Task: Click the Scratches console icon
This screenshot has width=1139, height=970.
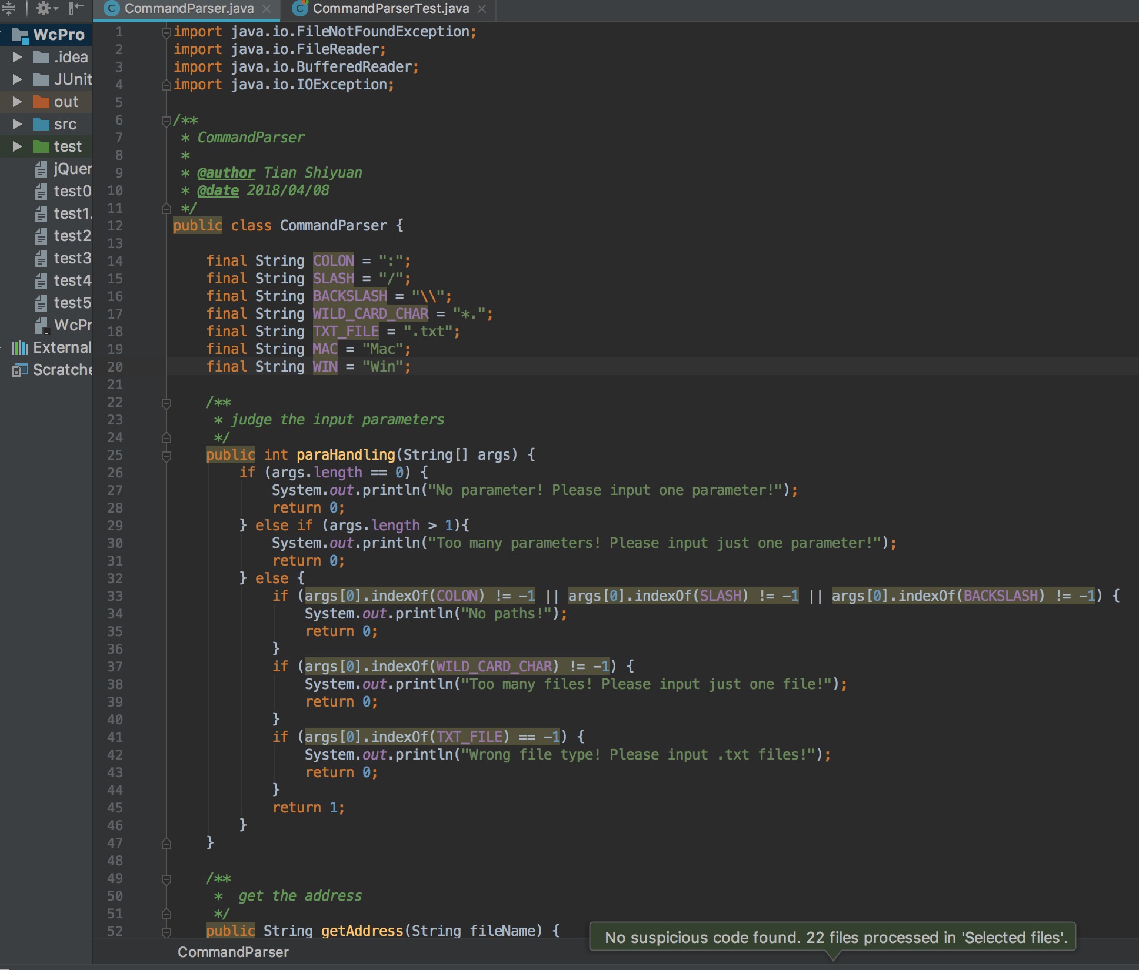Action: 20,370
